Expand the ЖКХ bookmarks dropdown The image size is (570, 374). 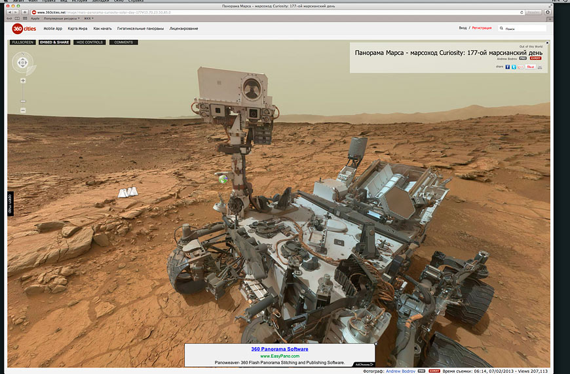[x=88, y=18]
